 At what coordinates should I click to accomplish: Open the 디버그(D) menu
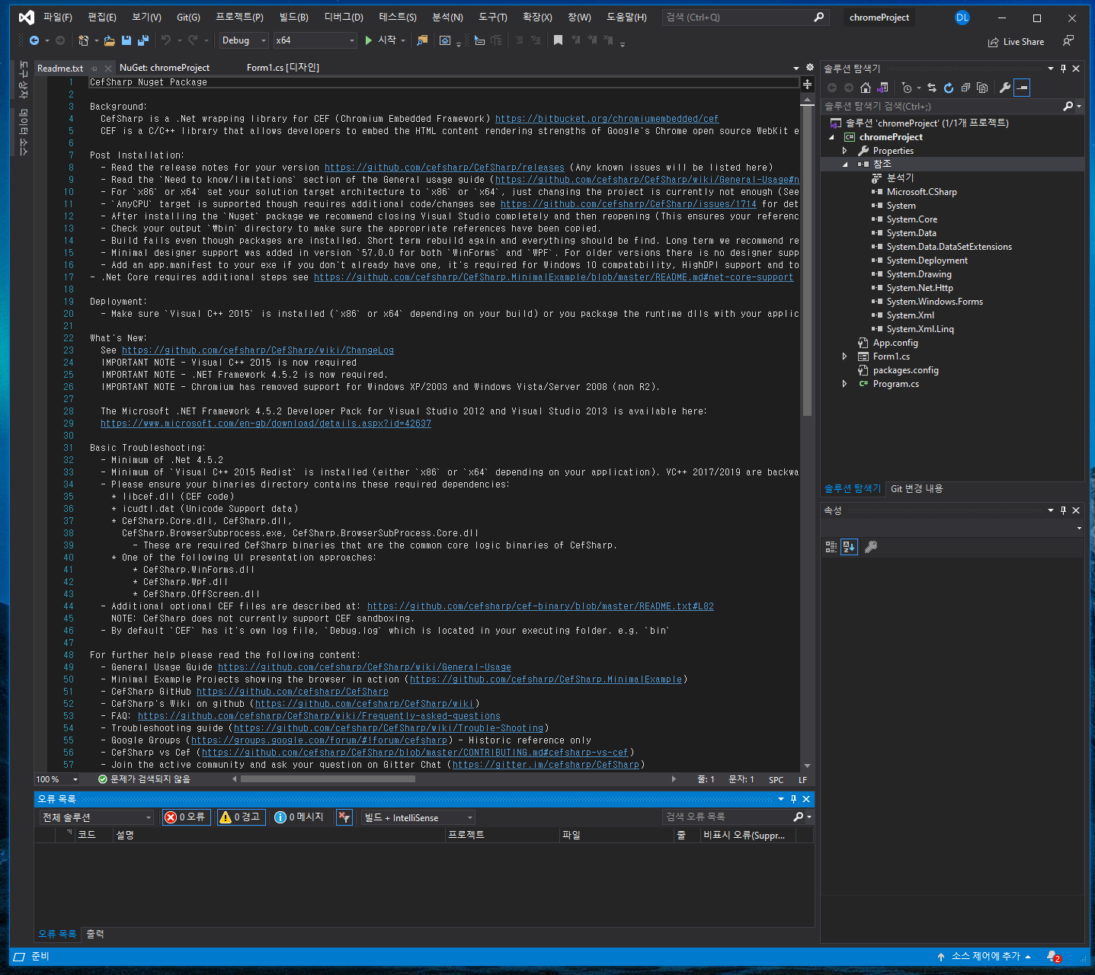(344, 17)
